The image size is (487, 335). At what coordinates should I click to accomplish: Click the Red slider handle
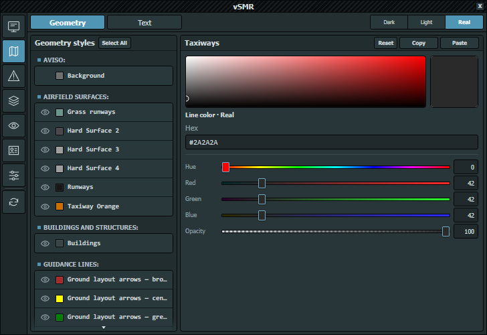pyautogui.click(x=262, y=183)
